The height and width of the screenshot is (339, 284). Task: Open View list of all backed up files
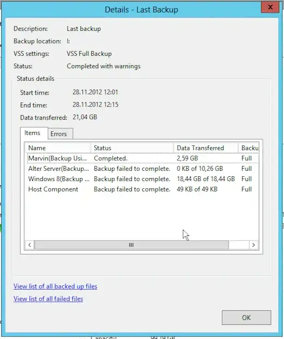[55, 286]
